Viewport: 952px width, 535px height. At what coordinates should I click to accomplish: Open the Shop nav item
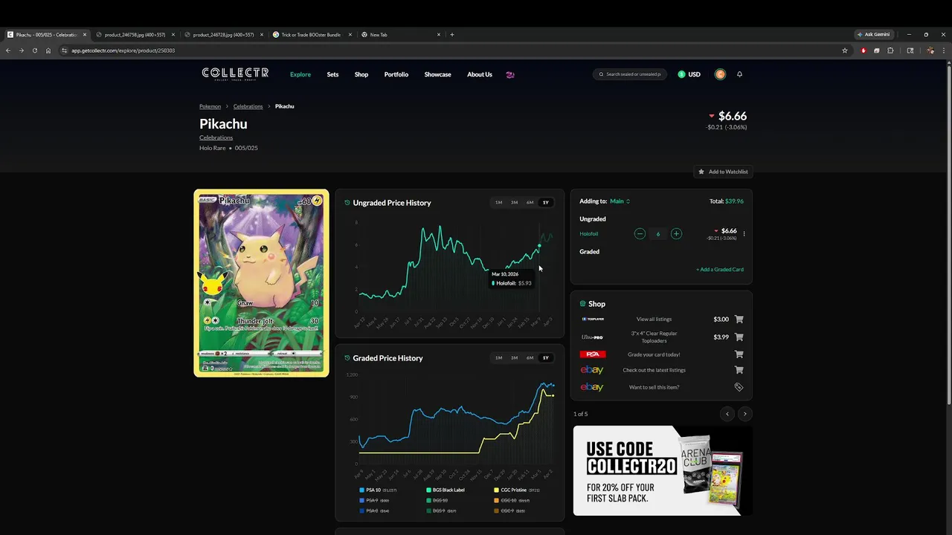[x=361, y=74]
